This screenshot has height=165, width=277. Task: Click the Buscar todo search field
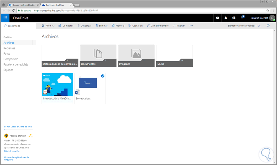(x=19, y=26)
